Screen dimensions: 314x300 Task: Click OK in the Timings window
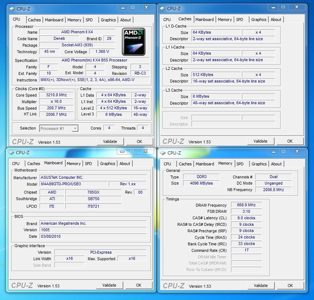point(290,286)
